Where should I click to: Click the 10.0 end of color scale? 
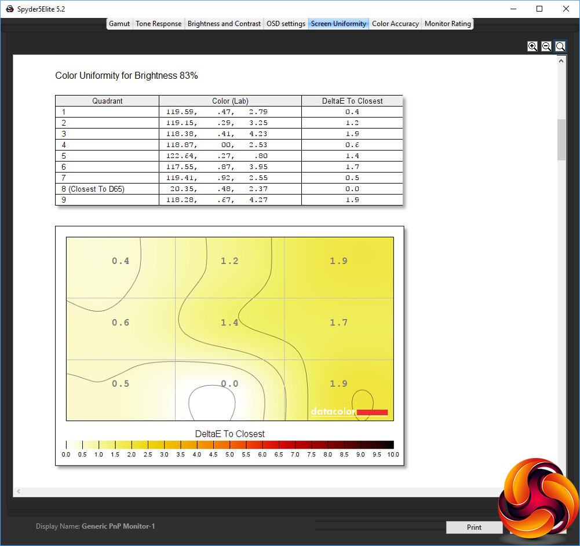[x=393, y=455]
